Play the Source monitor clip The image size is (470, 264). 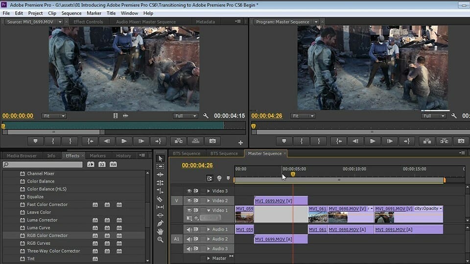pos(124,141)
